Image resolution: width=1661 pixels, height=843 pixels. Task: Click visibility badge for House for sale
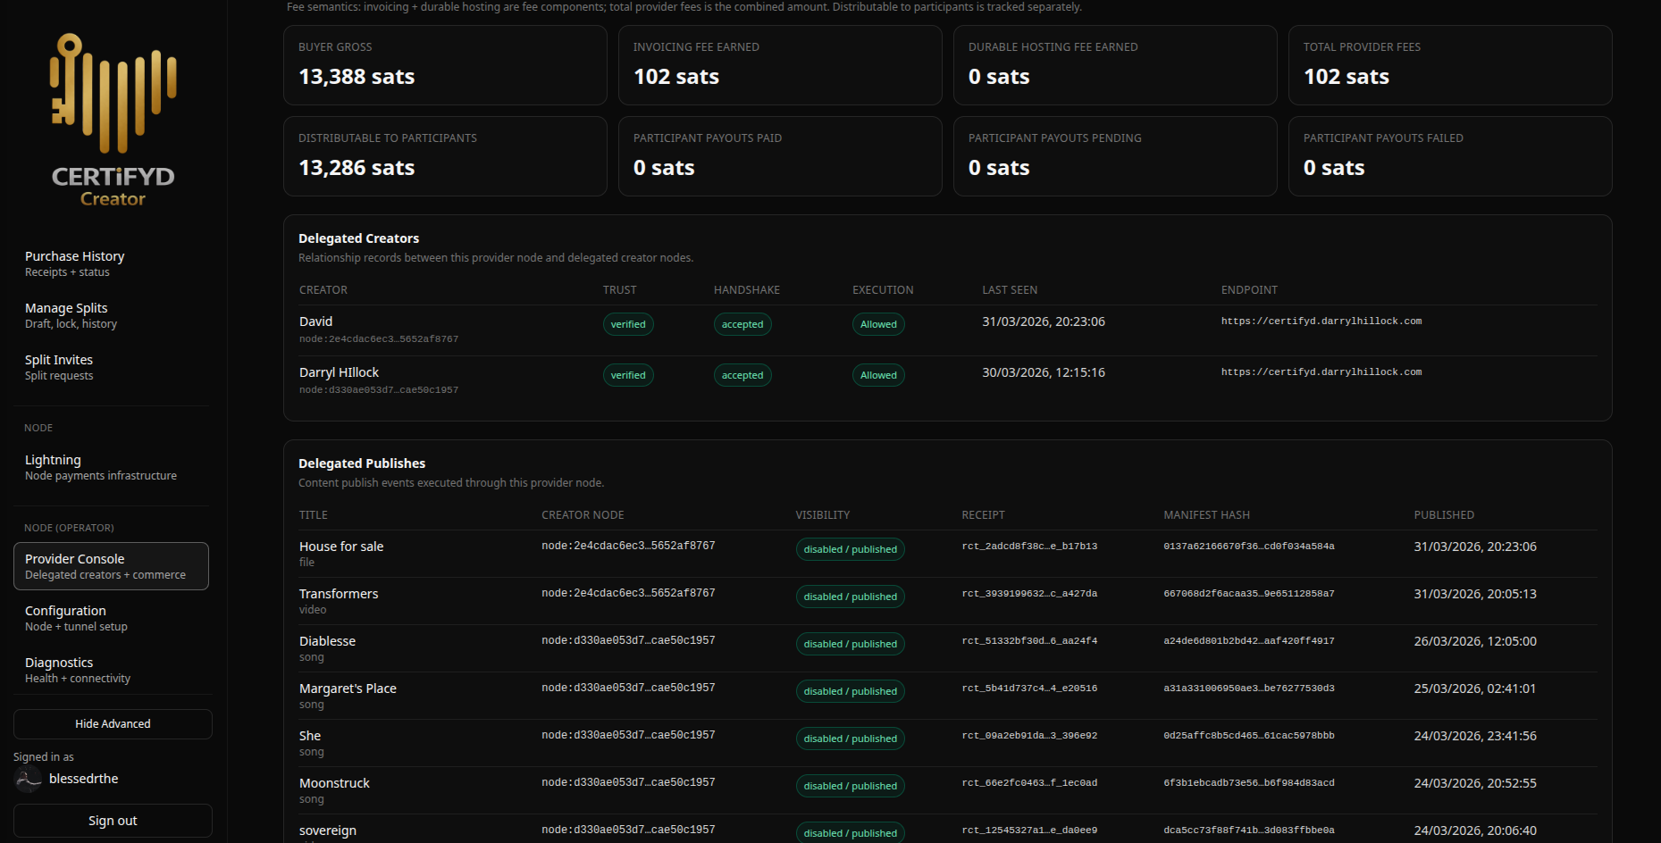point(850,549)
